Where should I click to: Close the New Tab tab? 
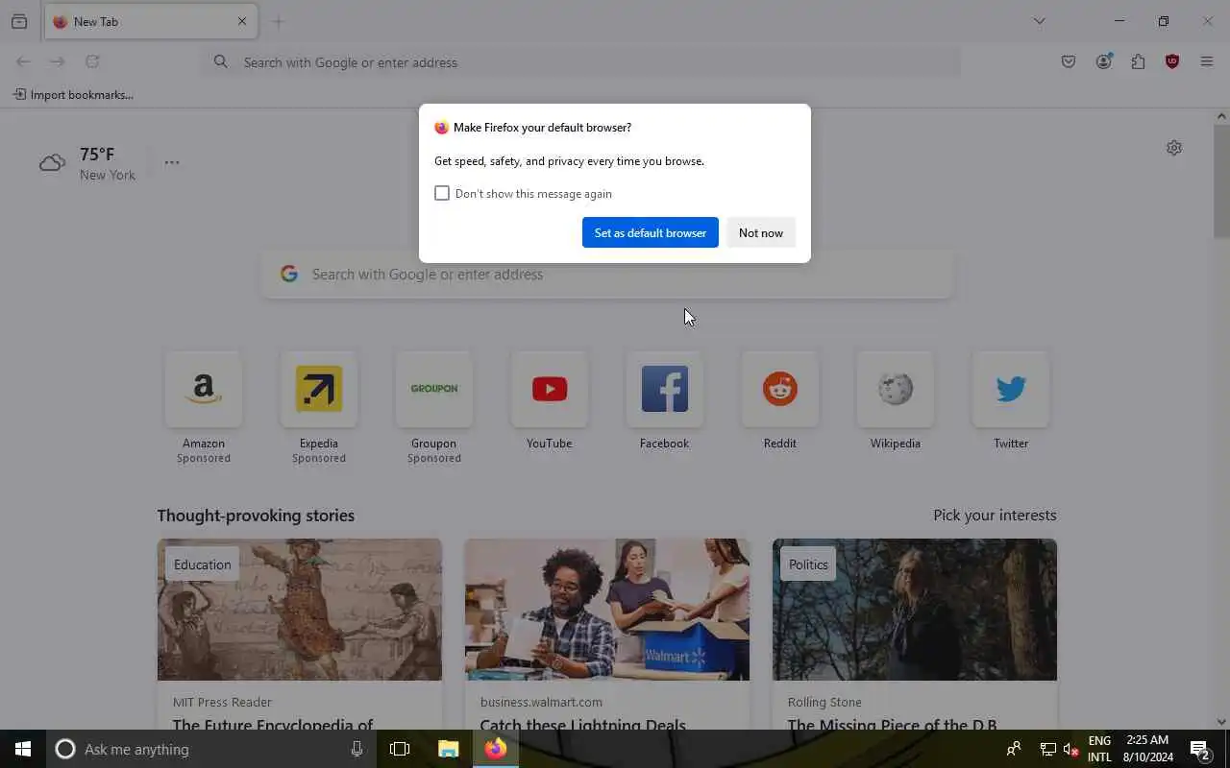pos(242,21)
